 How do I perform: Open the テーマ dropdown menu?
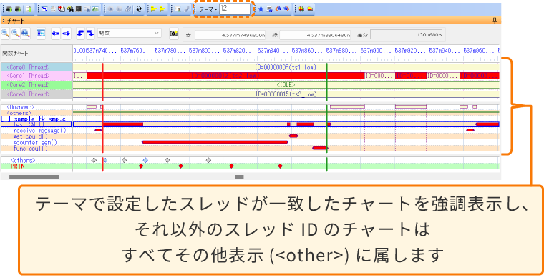(208, 9)
